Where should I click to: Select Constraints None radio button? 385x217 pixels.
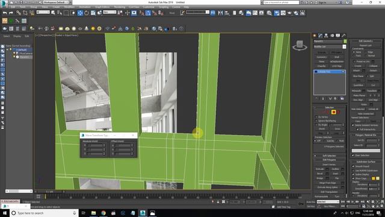tap(354, 52)
